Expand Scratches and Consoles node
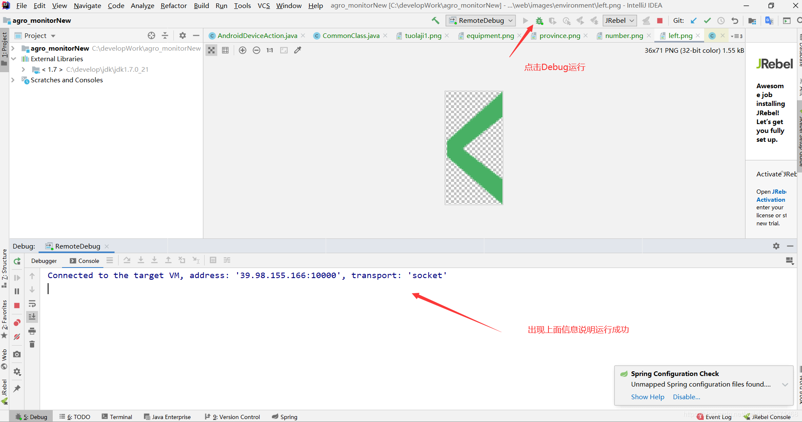 (x=13, y=80)
